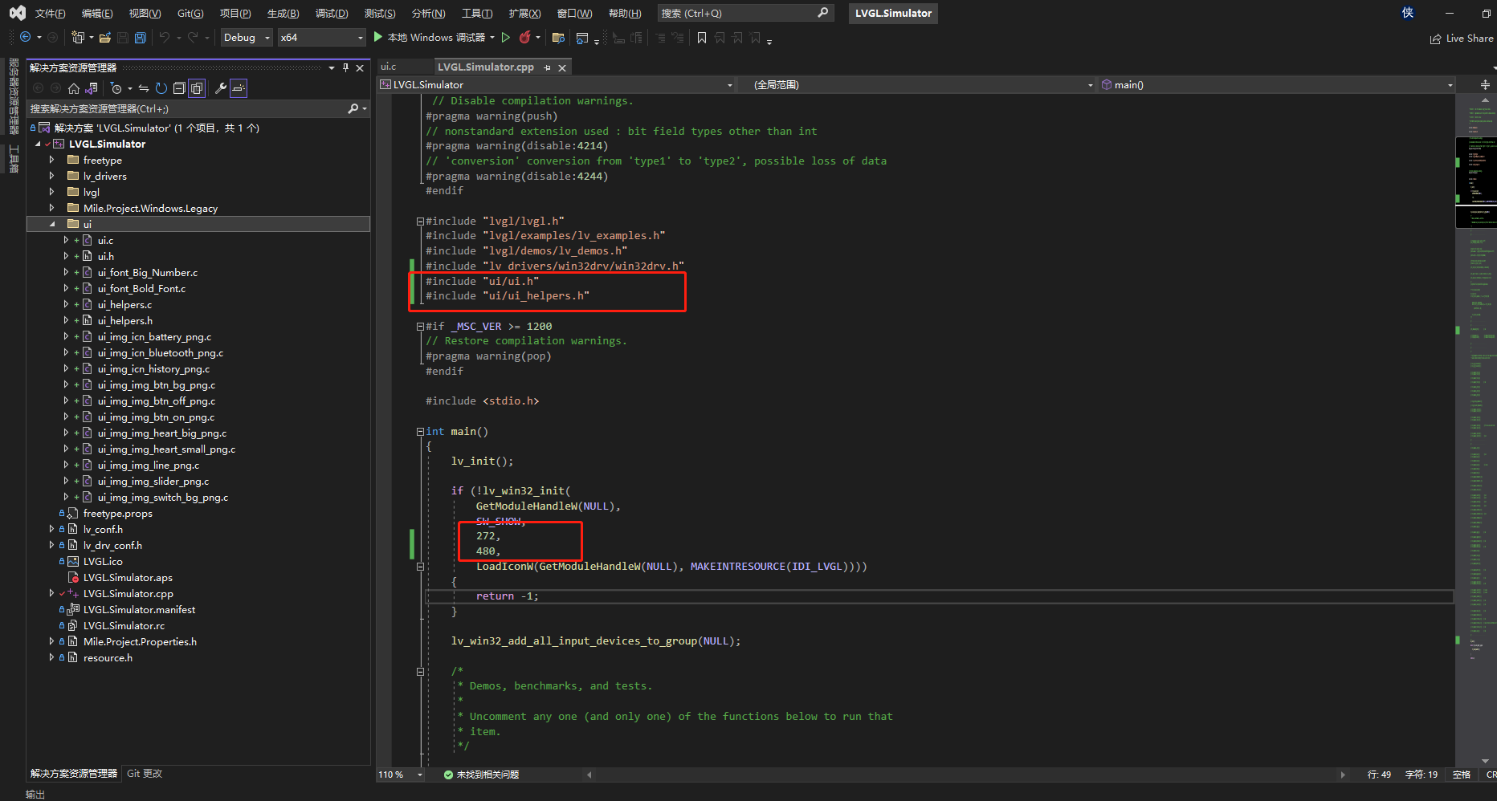Collapse the ui folder
This screenshot has height=801, width=1497.
tap(51, 224)
